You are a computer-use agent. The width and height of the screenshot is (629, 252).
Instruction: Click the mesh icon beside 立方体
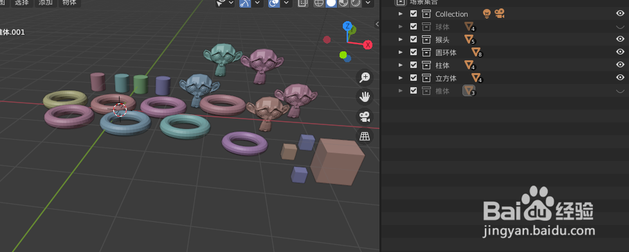click(477, 78)
